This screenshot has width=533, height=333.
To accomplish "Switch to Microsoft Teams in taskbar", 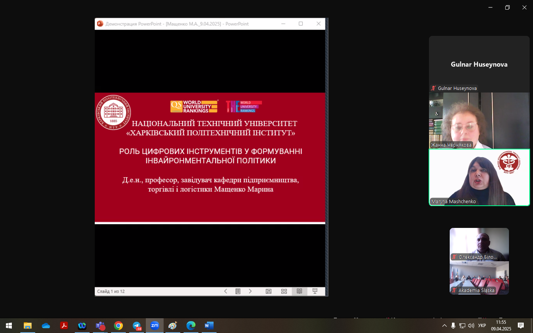I will (x=100, y=326).
